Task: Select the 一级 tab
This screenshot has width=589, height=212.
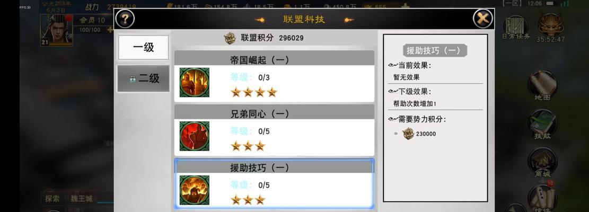Action: click(x=144, y=47)
